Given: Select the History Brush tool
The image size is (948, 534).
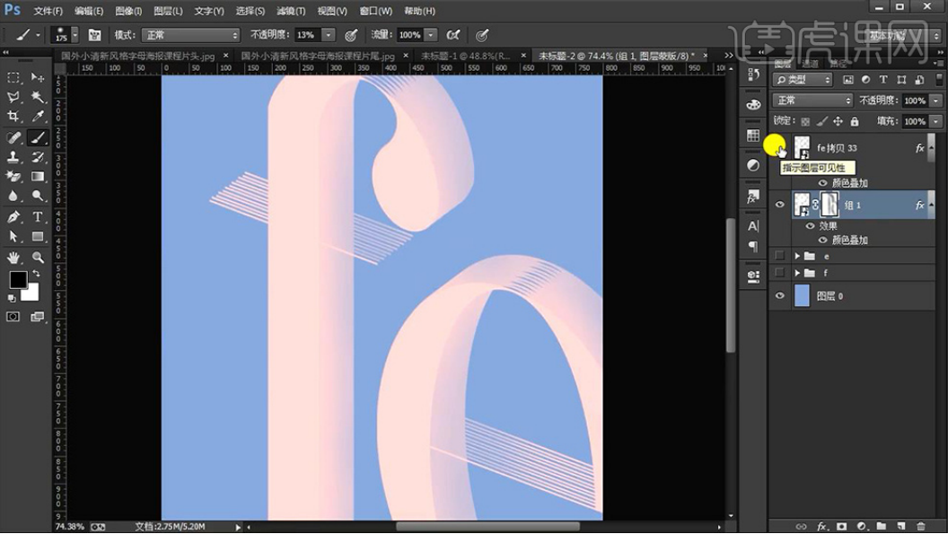Looking at the screenshot, I should [x=38, y=157].
